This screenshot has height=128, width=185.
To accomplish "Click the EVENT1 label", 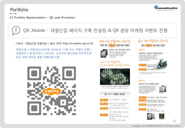I will coord(142,50).
